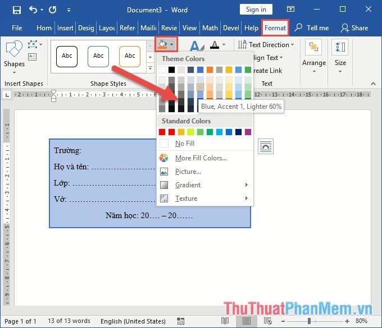Pick the dark blue standard color swatch
This screenshot has width=382, height=328.
238,132
